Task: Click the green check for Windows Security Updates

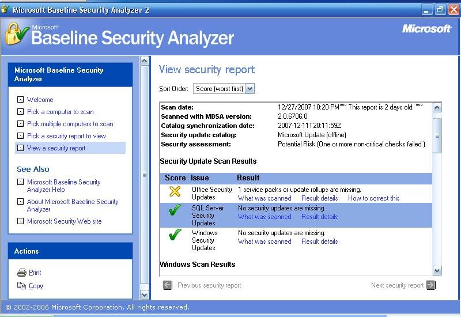Action: (175, 235)
